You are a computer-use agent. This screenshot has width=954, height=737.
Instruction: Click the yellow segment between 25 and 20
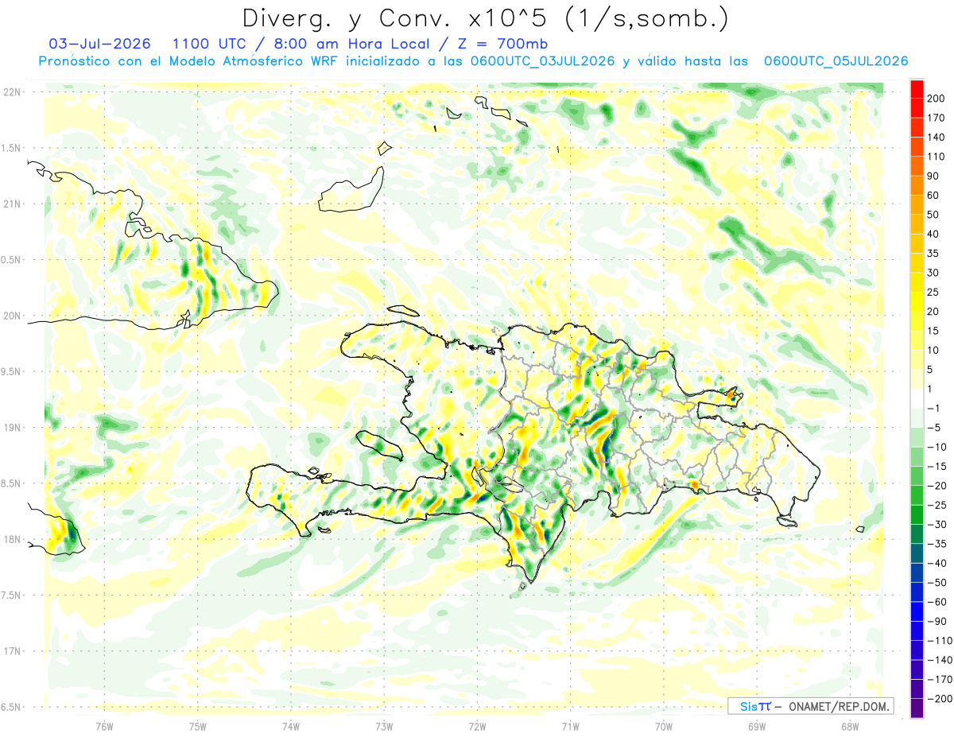tap(917, 301)
